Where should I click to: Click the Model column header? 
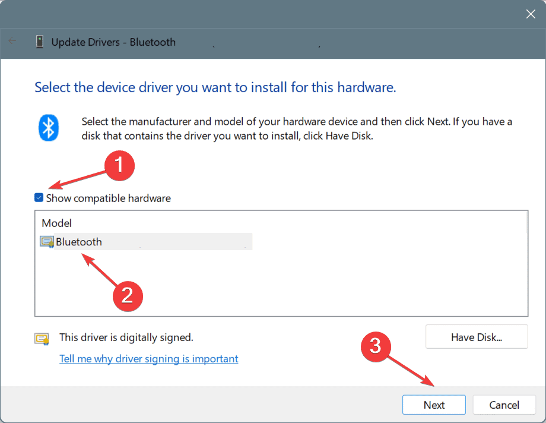click(56, 223)
